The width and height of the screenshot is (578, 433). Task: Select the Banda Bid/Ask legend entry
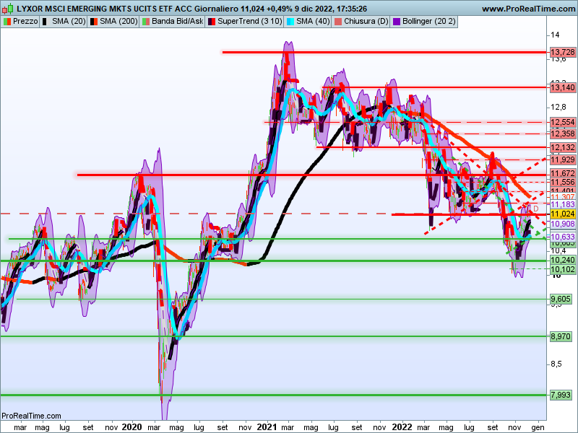(x=172, y=22)
